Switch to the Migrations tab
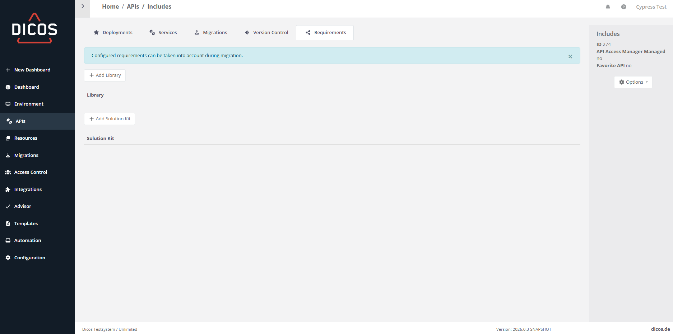Screen dimensions: 673x334 (x=211, y=32)
